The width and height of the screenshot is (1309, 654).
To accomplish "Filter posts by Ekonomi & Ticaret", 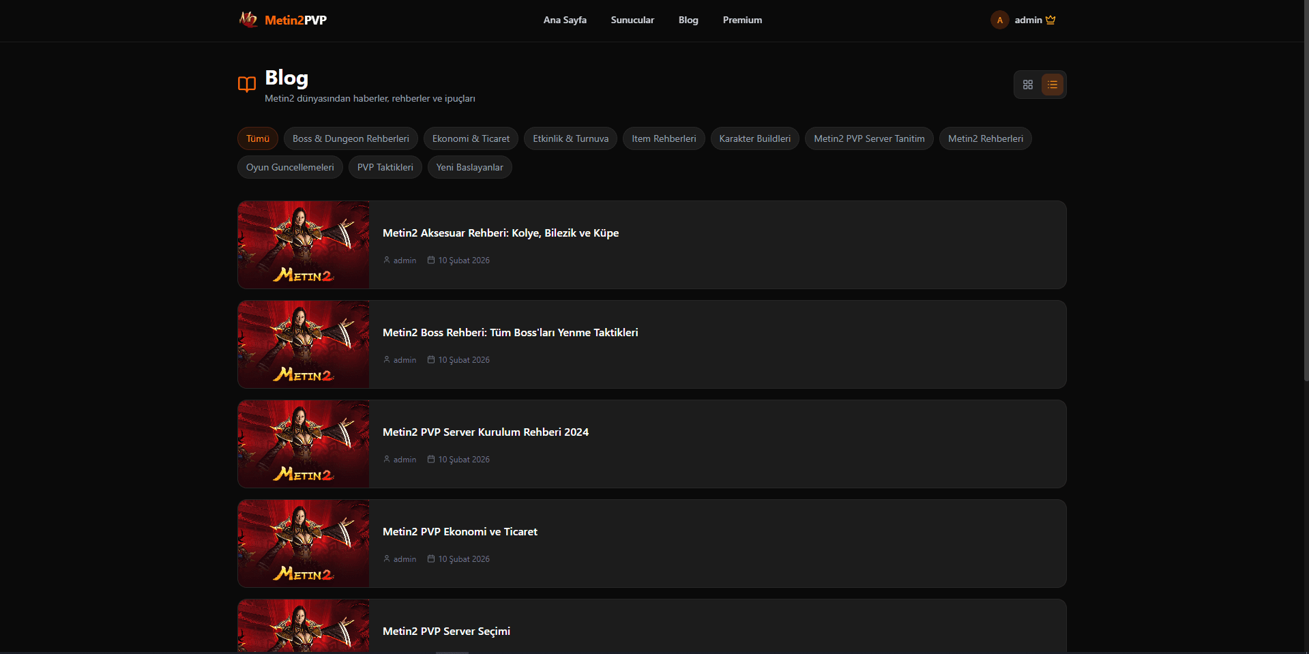I will (471, 138).
